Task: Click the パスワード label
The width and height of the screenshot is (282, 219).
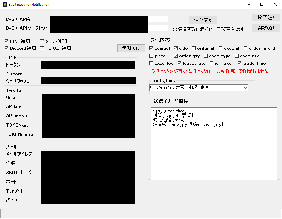Action: point(15,200)
